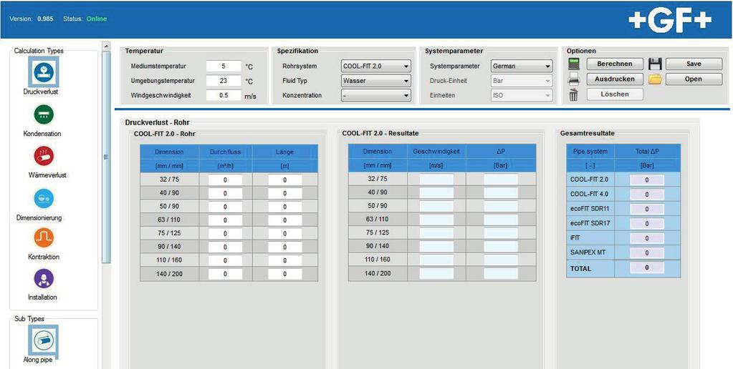Click the Löschen button

click(x=615, y=94)
